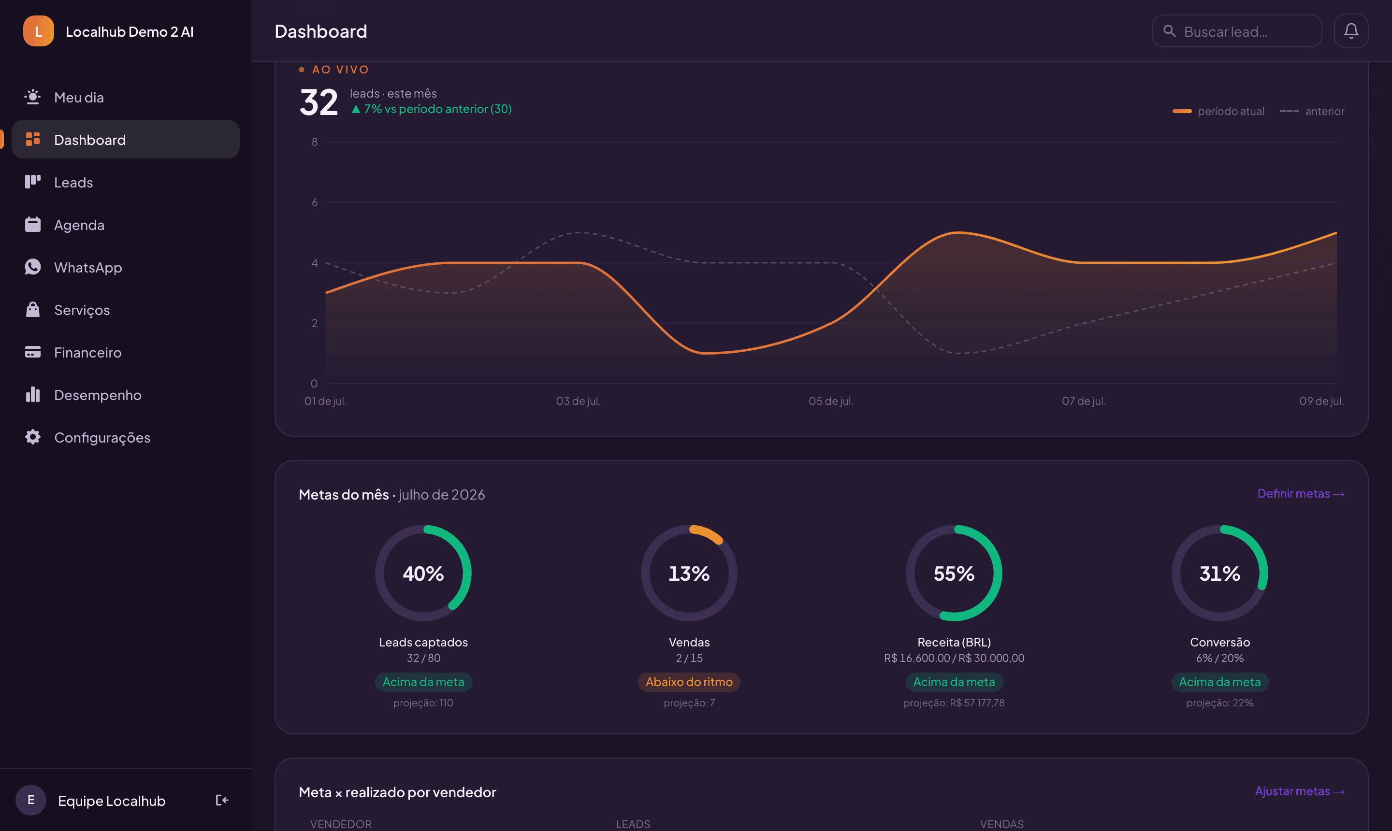Click the VENDEDOR column header
The height and width of the screenshot is (831, 1392).
[x=341, y=824]
